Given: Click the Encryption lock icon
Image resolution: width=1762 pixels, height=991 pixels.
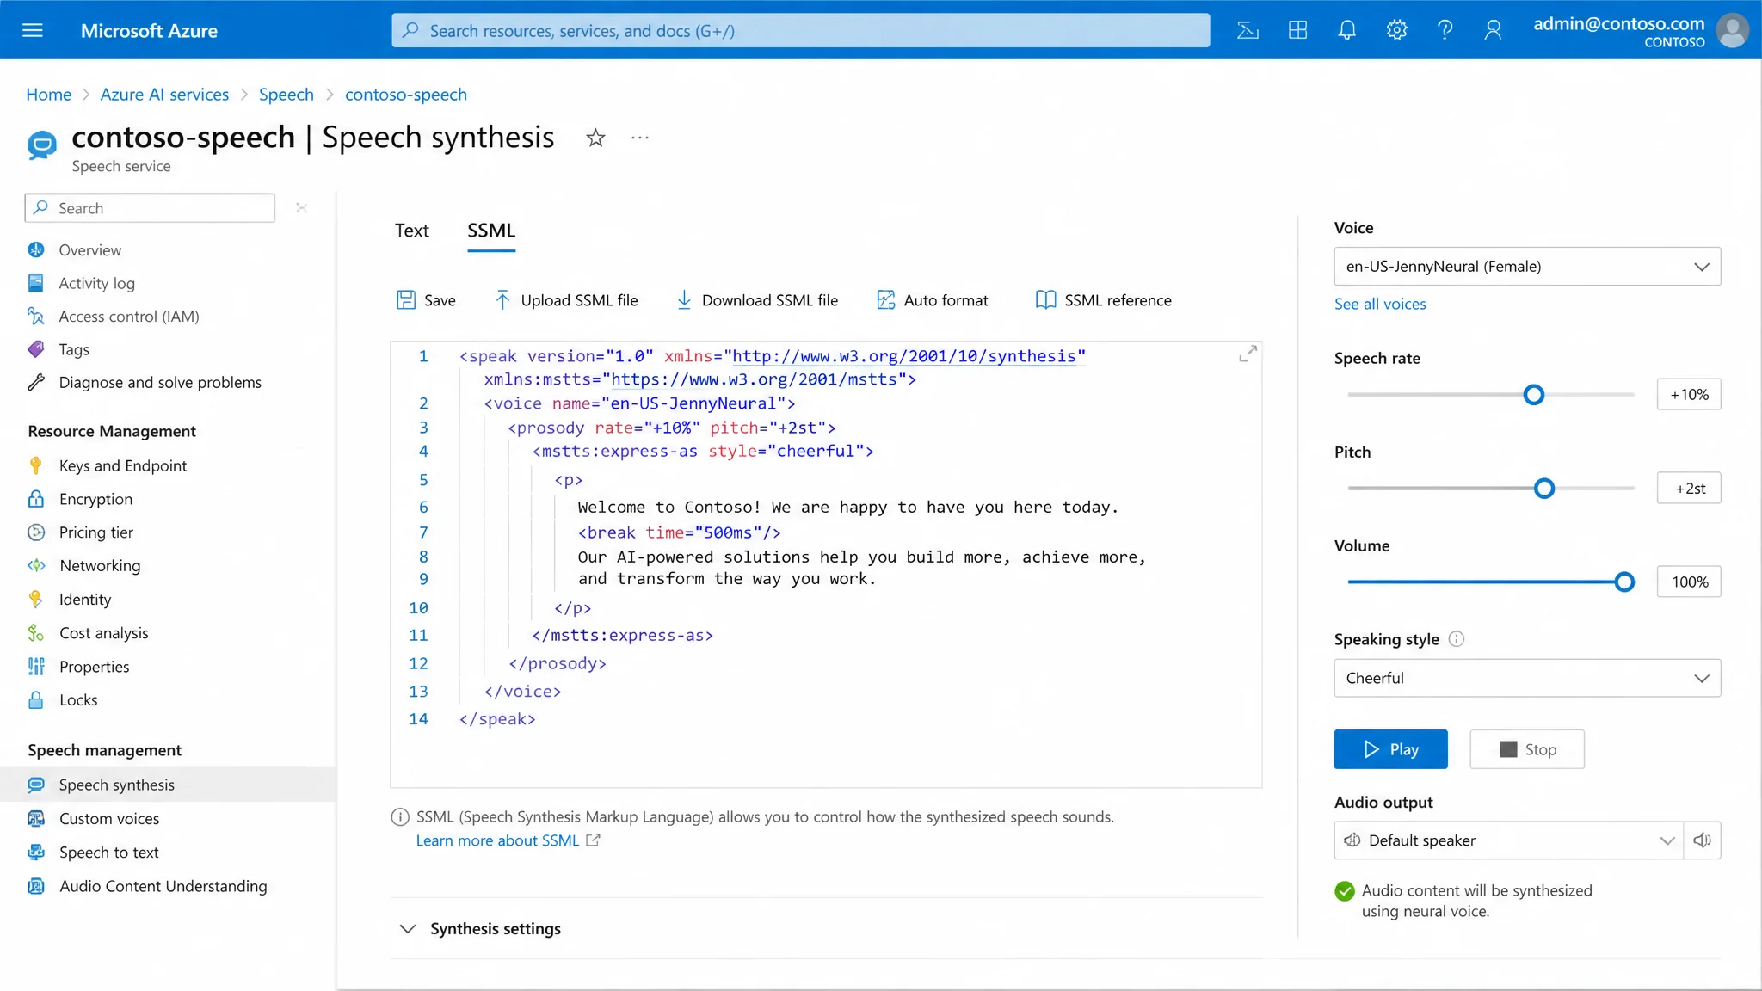Looking at the screenshot, I should 36,499.
